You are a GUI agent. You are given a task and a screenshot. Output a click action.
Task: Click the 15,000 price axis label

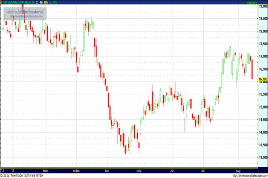coord(263,107)
